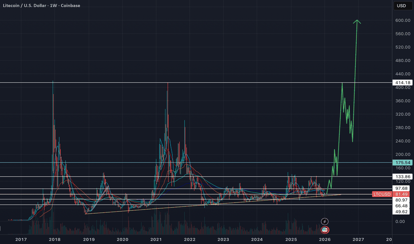The width and height of the screenshot is (414, 244).
Task: Open the USD currency selector
Action: tap(402, 6)
